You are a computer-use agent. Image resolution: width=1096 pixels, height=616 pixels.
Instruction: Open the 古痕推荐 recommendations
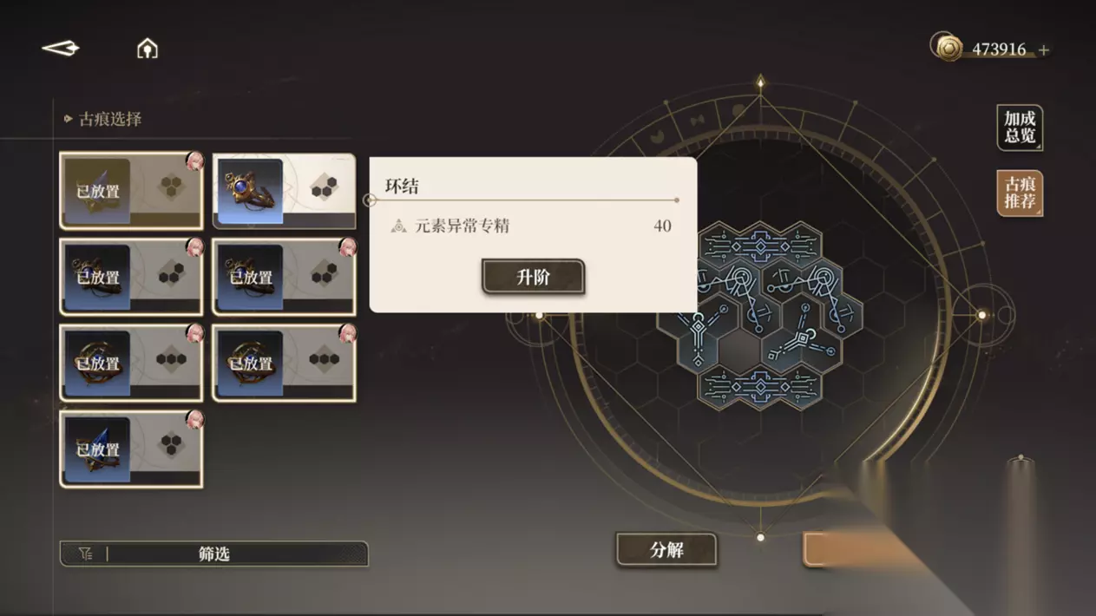click(1020, 193)
